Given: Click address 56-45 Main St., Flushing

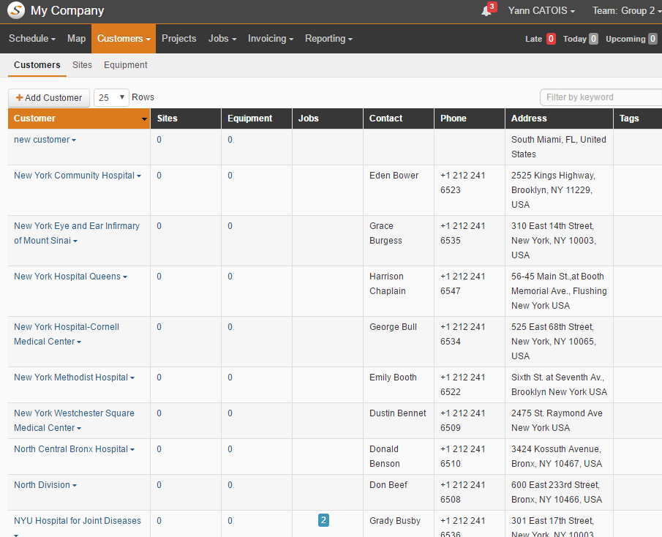Looking at the screenshot, I should point(559,291).
